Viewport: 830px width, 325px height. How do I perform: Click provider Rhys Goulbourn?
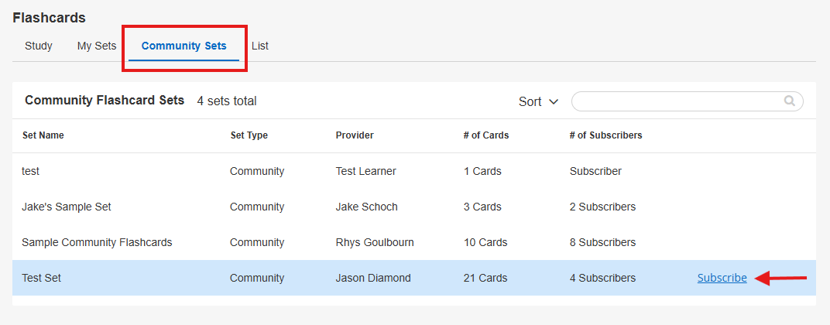[375, 242]
